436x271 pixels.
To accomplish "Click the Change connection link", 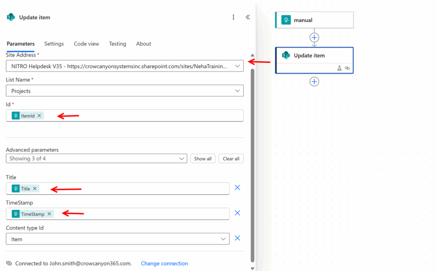I will coord(164,263).
